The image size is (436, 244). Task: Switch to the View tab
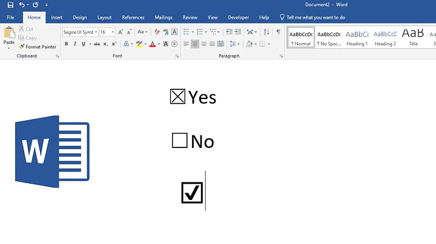[x=213, y=18]
